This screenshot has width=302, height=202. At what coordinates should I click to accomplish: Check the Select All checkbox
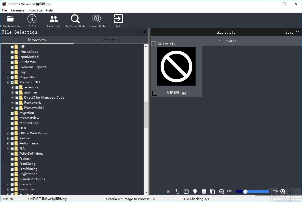coord(154,44)
